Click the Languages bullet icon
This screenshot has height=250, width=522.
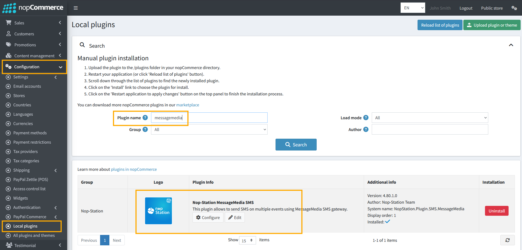[8, 114]
